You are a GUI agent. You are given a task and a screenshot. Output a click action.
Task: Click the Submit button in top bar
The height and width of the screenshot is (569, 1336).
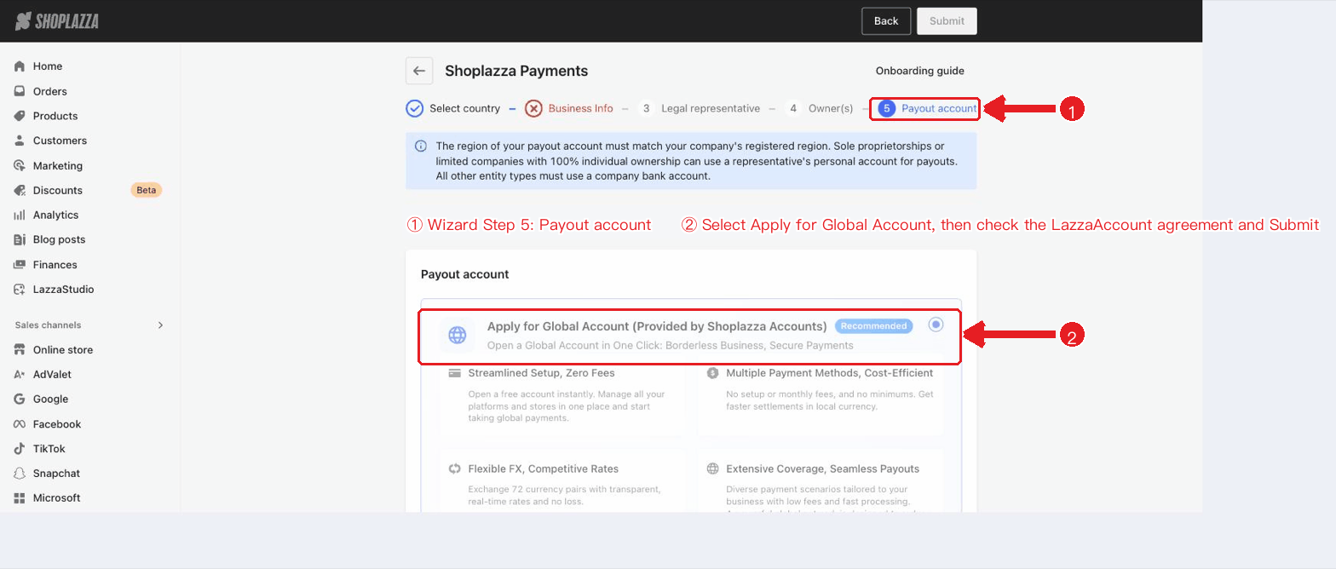[x=947, y=21]
